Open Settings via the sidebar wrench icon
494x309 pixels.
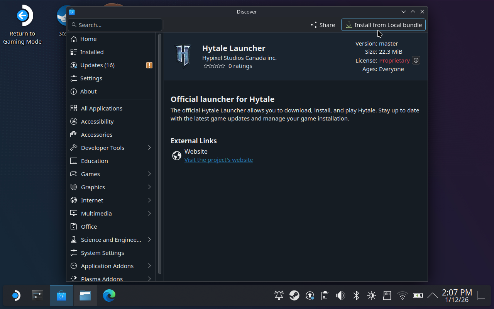pos(73,78)
